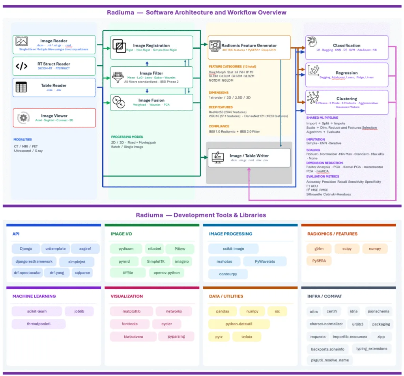Click the drf-spectacular chip
404x376 pixels.
pos(27,272)
